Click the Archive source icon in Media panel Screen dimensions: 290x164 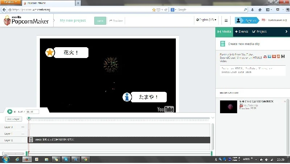(x=283, y=57)
